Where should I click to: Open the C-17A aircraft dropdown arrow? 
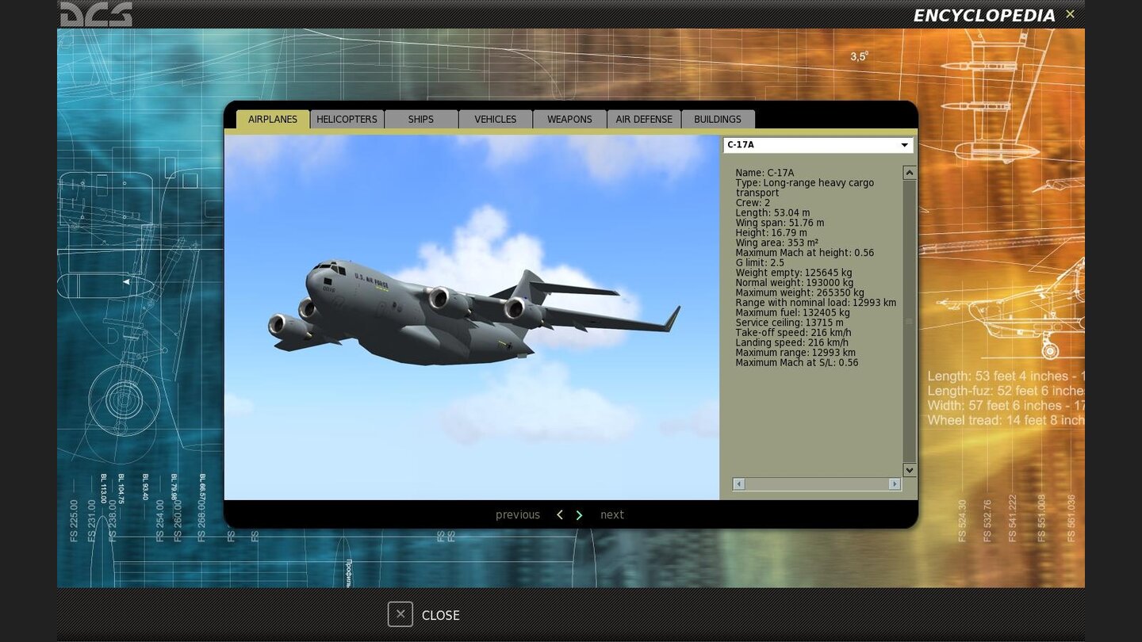pyautogui.click(x=904, y=145)
